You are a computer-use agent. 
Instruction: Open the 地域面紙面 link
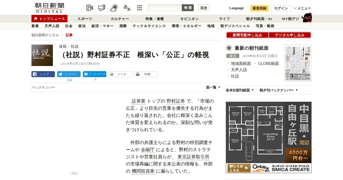[x=241, y=64]
